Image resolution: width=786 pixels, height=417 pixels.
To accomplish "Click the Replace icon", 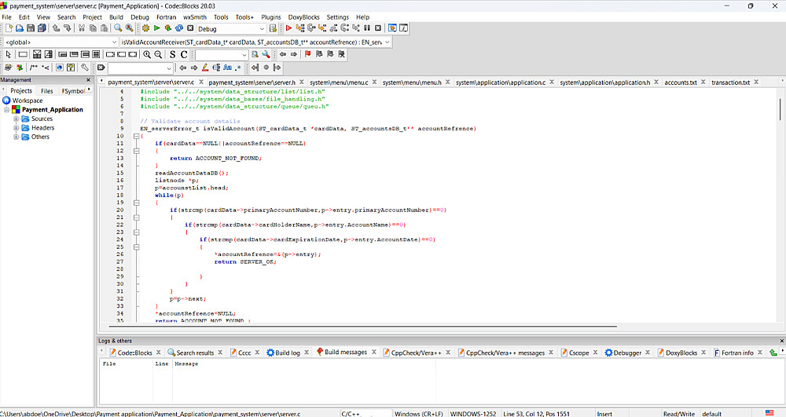I will 130,28.
